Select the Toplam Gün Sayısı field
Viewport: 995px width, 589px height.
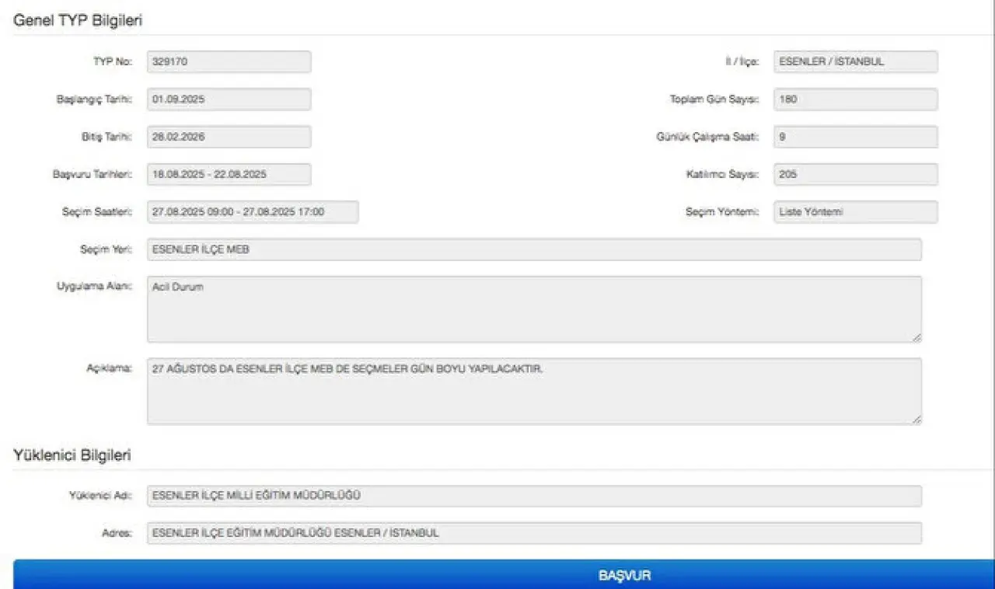pyautogui.click(x=855, y=99)
